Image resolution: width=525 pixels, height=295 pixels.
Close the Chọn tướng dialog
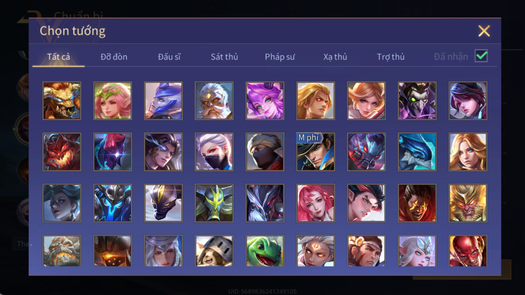484,31
